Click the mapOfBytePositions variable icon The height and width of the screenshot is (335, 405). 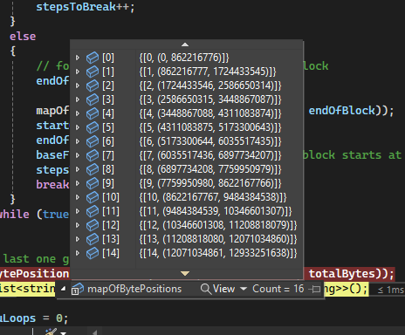tap(77, 289)
